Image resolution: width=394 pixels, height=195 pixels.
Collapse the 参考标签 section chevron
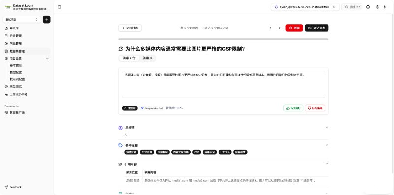[x=327, y=145]
